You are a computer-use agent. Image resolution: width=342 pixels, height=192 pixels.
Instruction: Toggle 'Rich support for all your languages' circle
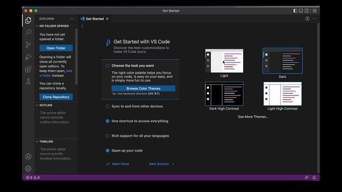[107, 136]
